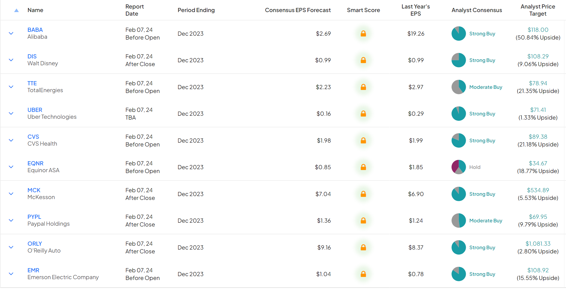Click the $19.26 last year EPS for Alibaba

click(x=416, y=33)
